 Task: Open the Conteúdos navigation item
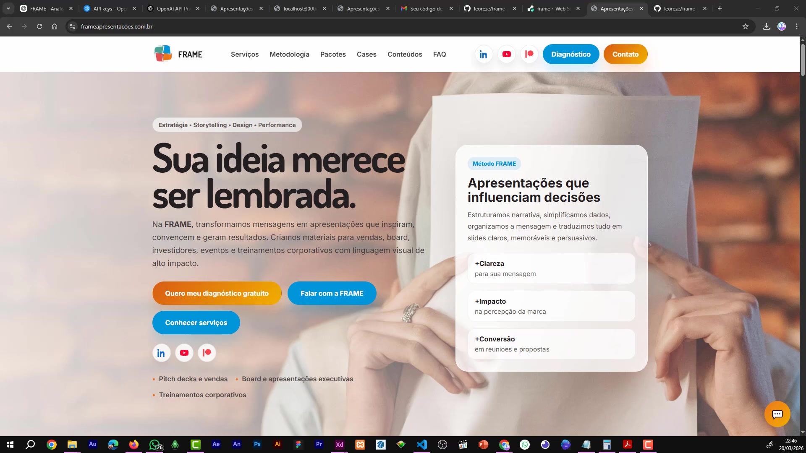[x=405, y=55]
